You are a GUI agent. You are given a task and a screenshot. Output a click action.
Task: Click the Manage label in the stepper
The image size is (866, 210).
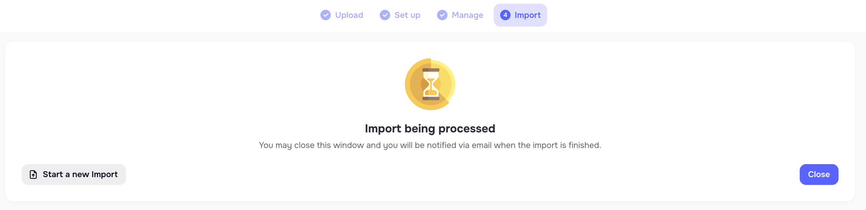tap(467, 15)
